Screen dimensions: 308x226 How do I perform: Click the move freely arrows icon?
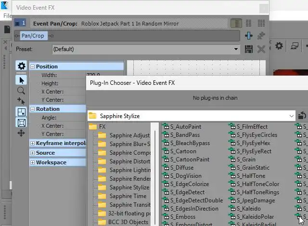(x=21, y=133)
